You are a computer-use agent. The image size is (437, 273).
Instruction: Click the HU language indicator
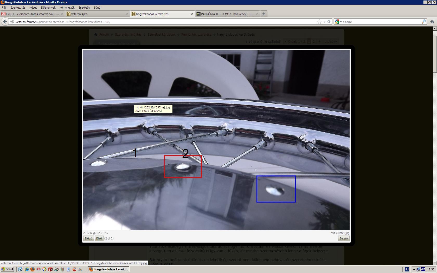(x=407, y=269)
